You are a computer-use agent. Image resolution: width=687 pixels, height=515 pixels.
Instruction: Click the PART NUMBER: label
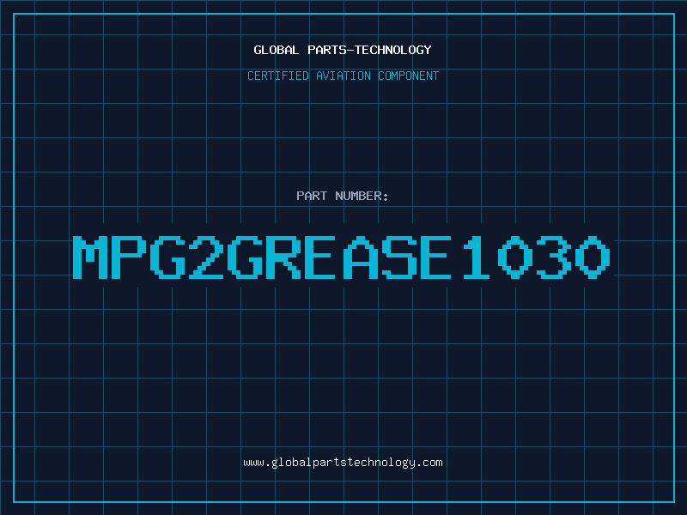pyautogui.click(x=343, y=196)
